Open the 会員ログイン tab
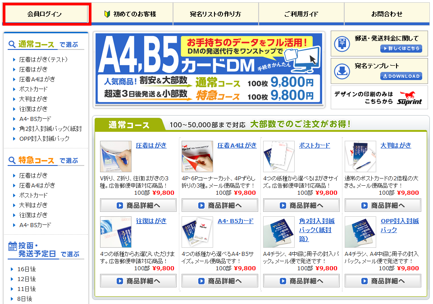Screen dimensions: 433x304 pos(45,14)
